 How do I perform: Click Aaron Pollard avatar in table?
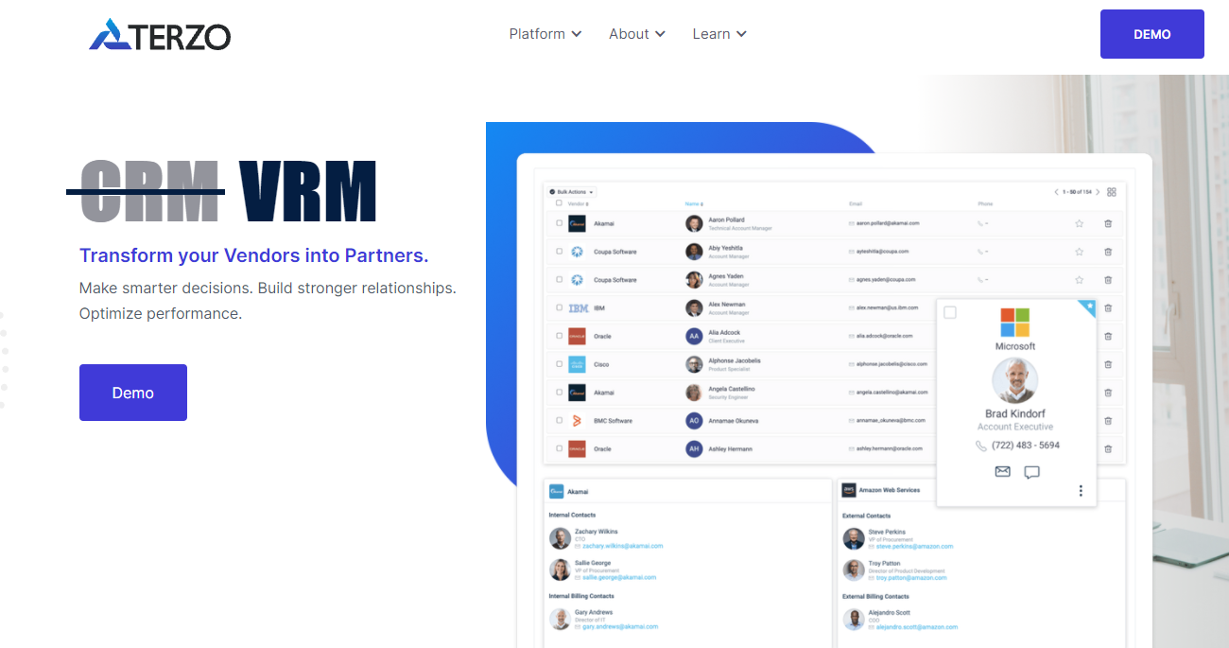point(695,224)
